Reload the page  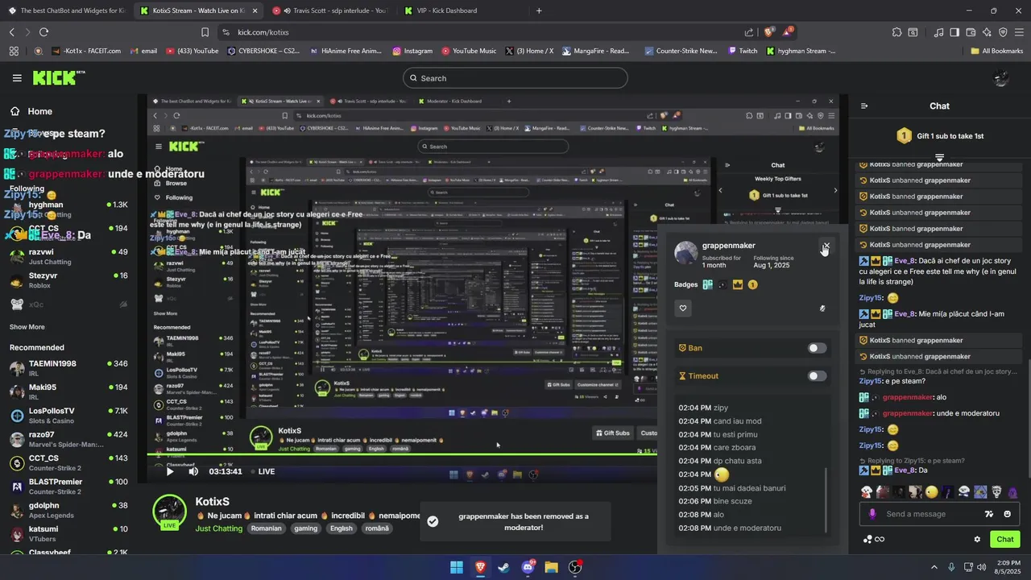point(43,32)
